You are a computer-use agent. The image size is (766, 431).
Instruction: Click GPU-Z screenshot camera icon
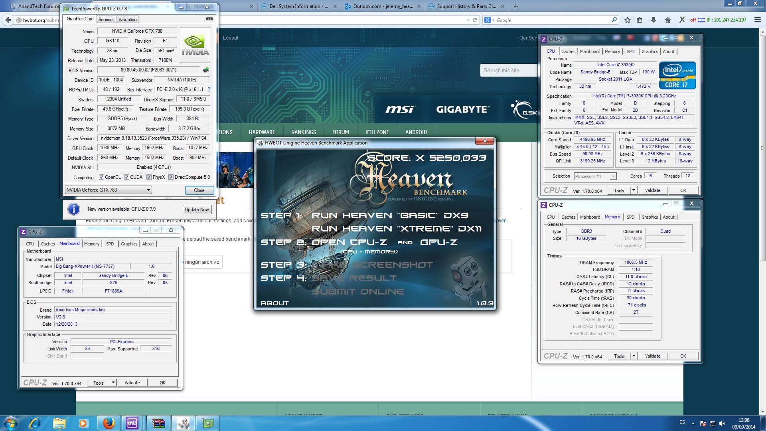click(x=209, y=19)
